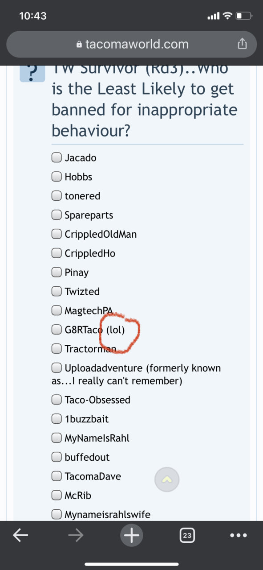Tick the Taco-Obsessed checkbox
Image resolution: width=263 pixels, height=570 pixels.
tap(57, 400)
